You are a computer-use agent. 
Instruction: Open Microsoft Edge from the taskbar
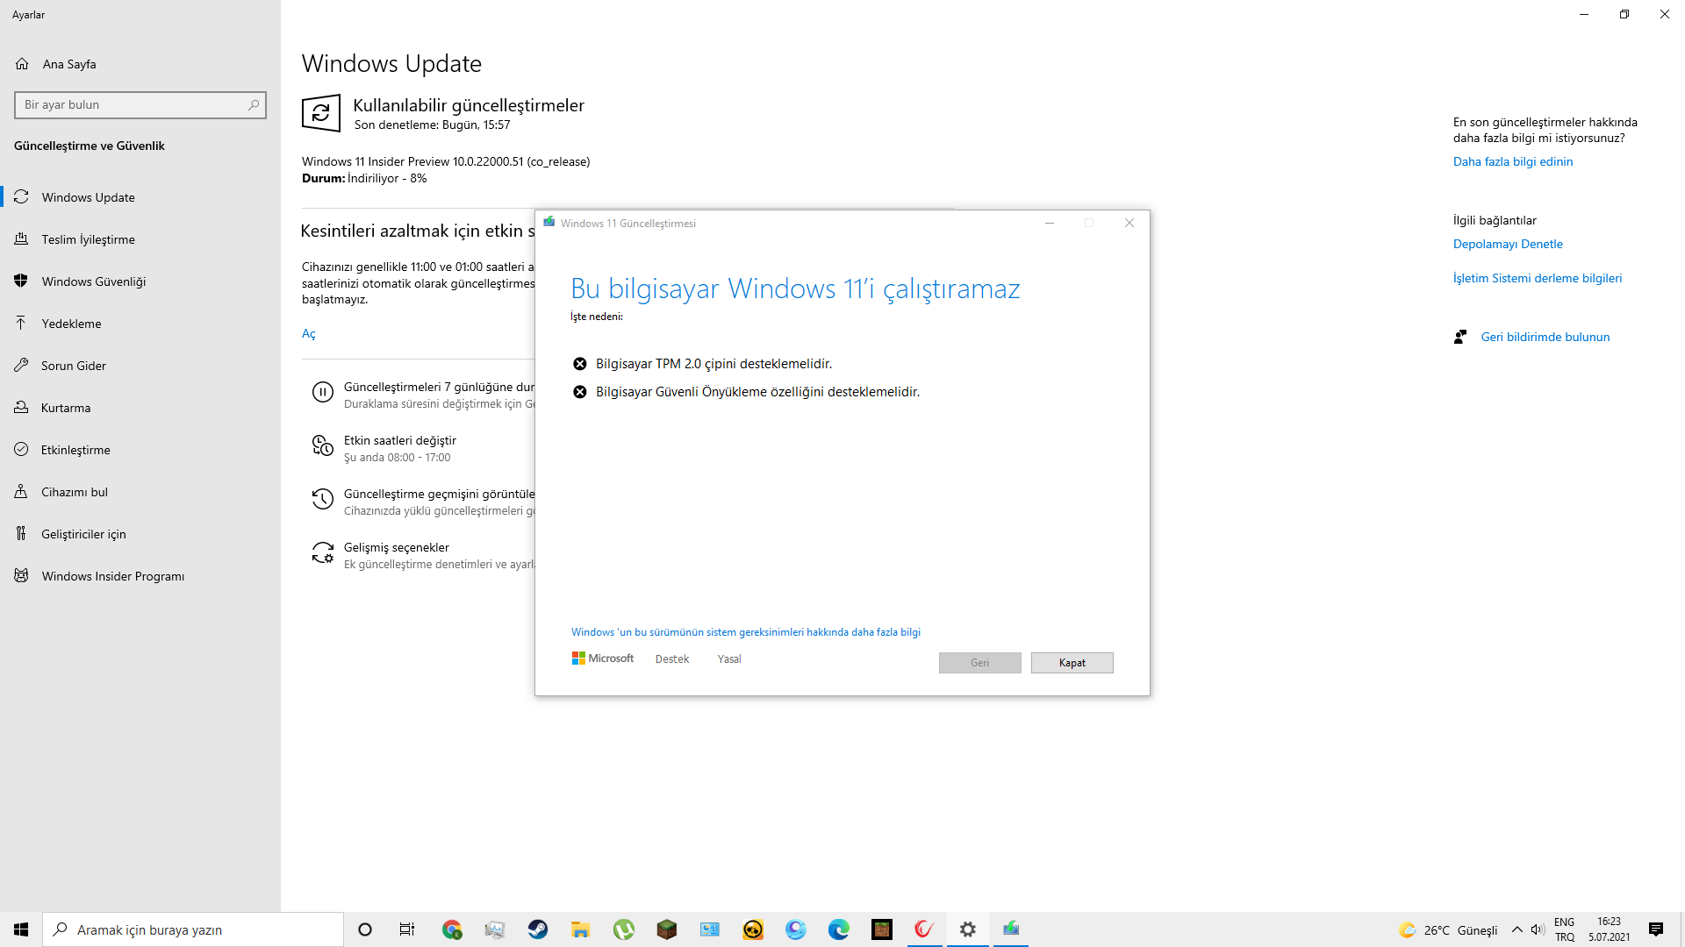(x=839, y=929)
